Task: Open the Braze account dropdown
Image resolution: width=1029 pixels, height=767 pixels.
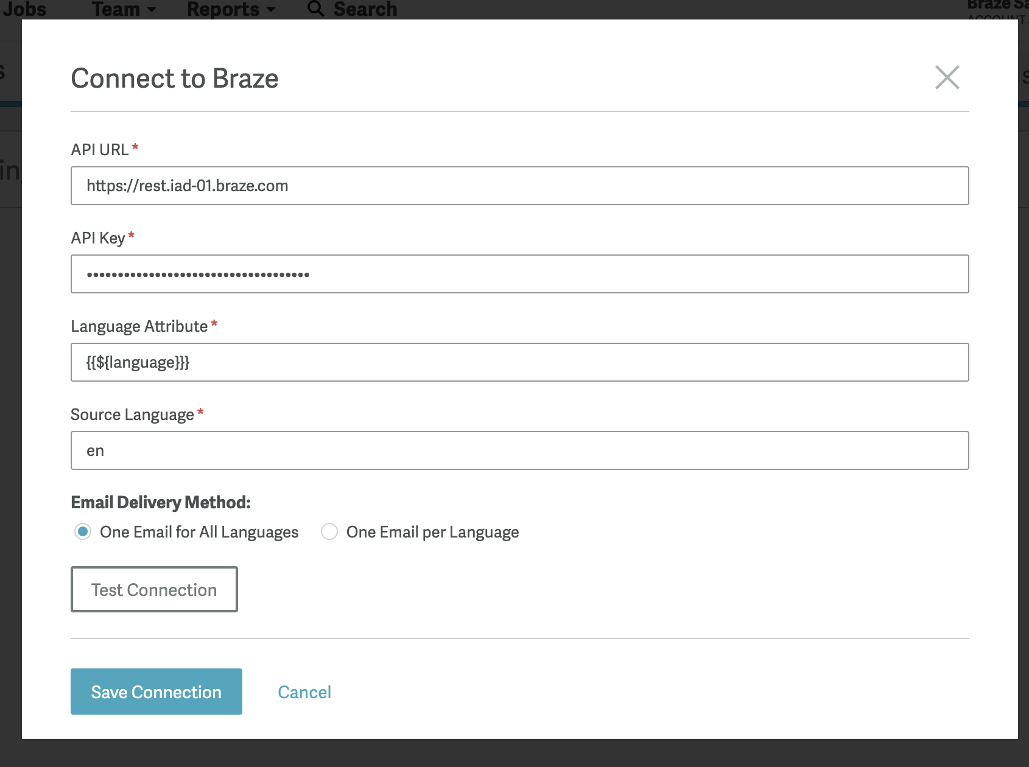Action: [x=992, y=9]
